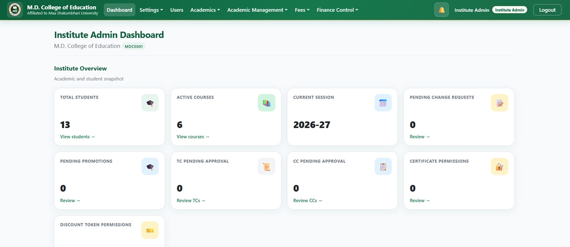Open Review link under Pending Promotions
Image resolution: width=570 pixels, height=247 pixels.
pyautogui.click(x=70, y=200)
